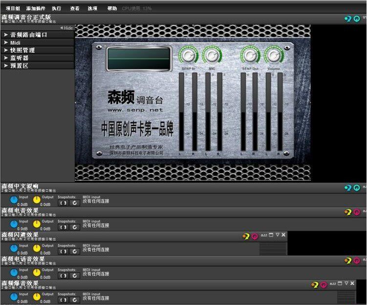Open the triangle dropdown in the 森频闪避效果 header

point(278,235)
